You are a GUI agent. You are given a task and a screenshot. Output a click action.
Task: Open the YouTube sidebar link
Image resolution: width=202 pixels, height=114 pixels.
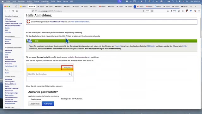coord(8,32)
